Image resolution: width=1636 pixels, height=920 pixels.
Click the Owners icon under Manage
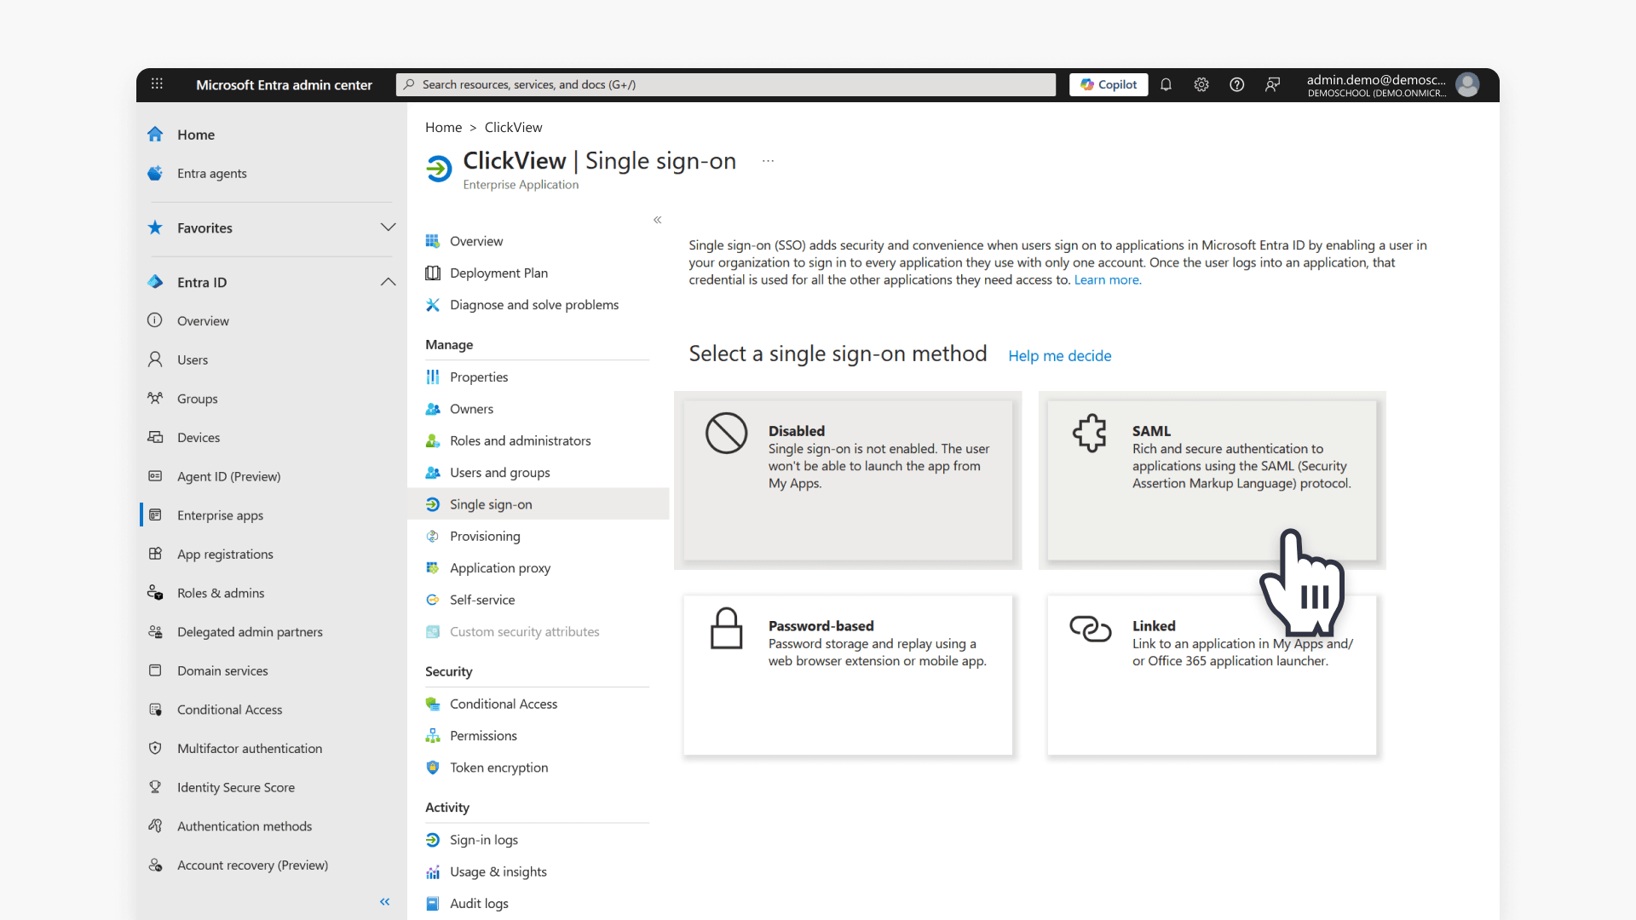pos(433,409)
